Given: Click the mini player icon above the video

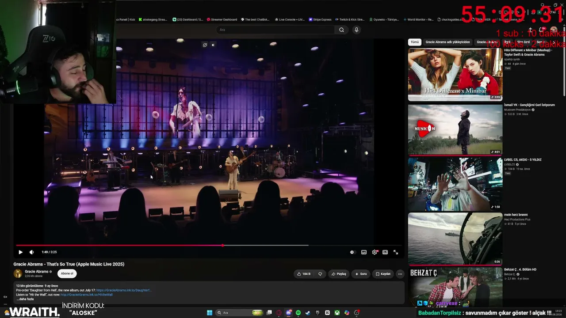Looking at the screenshot, I should pos(205,45).
